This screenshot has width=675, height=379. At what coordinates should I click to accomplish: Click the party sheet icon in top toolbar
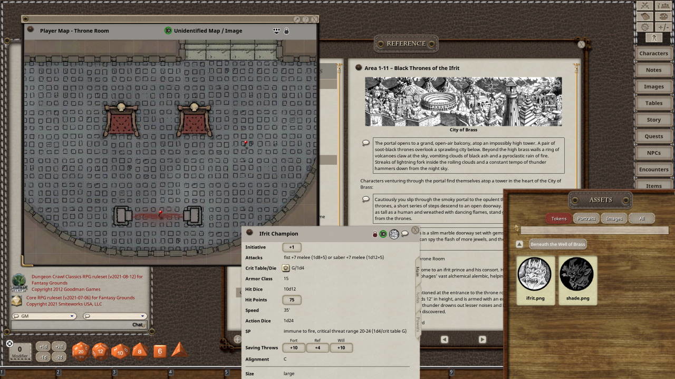click(x=663, y=6)
